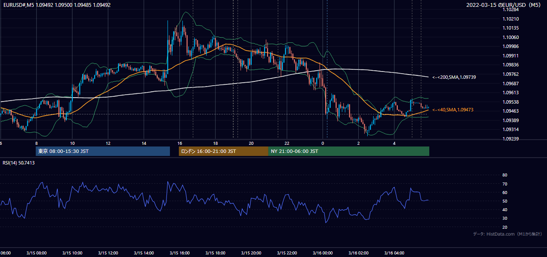Select the NY 21:00-06:00 JST session bar
547x257 pixels.
point(349,151)
